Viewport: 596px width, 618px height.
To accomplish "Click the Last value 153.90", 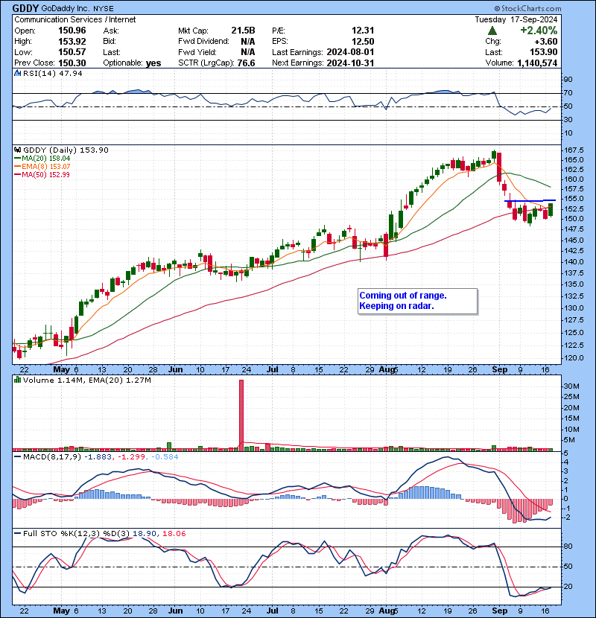I will [544, 52].
